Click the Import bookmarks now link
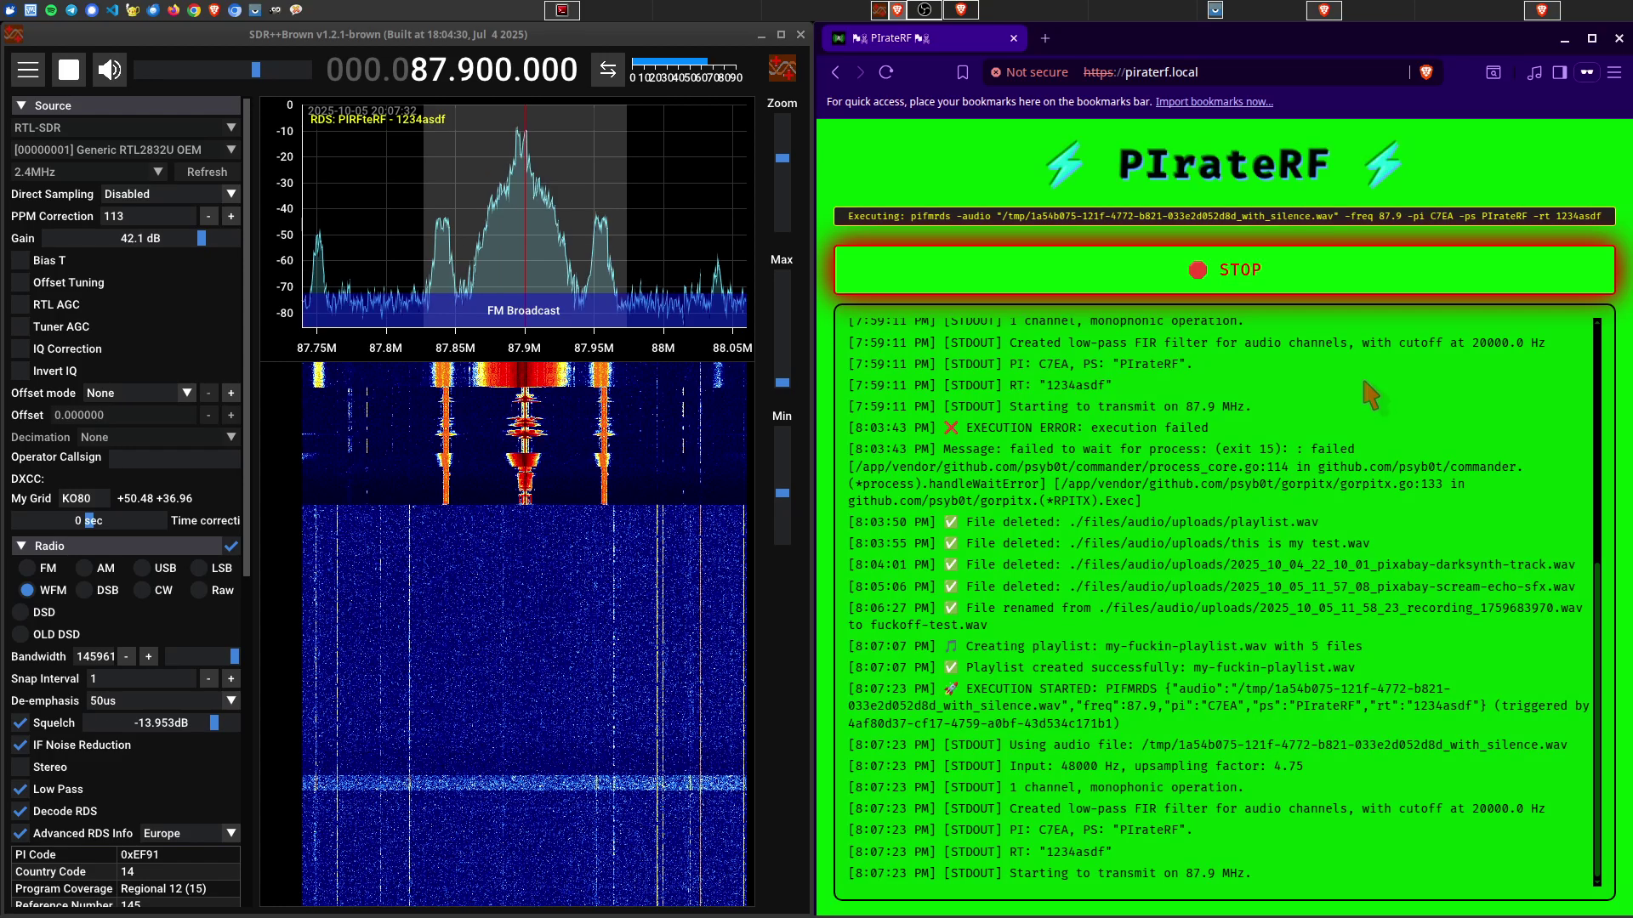This screenshot has width=1633, height=918. (x=1214, y=102)
